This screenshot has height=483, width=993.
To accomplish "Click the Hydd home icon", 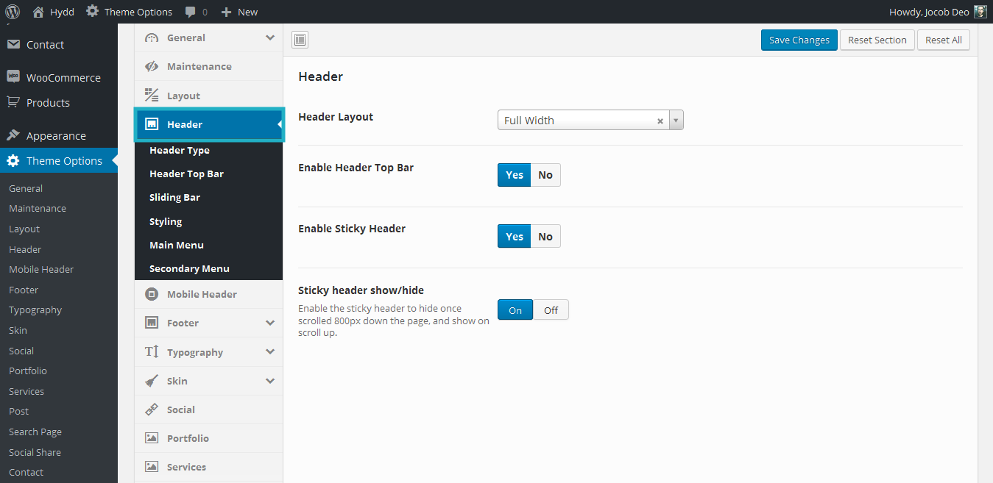I will click(39, 12).
